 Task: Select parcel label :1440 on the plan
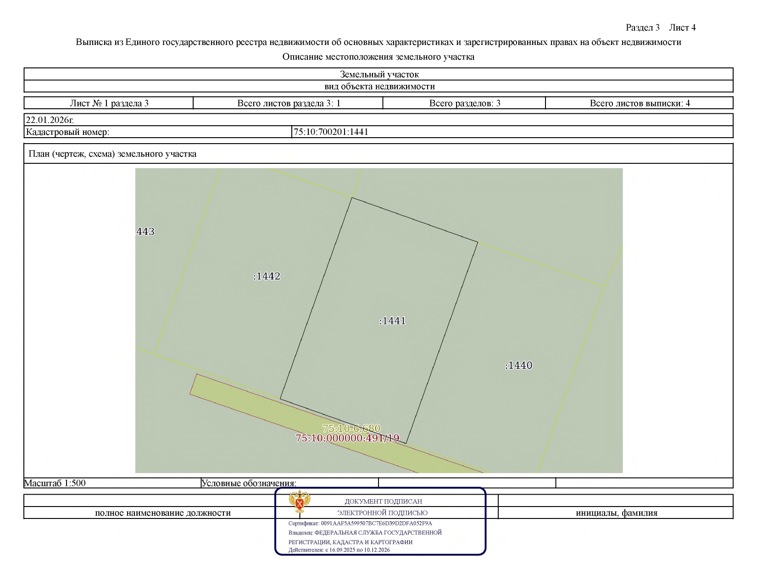pyautogui.click(x=519, y=366)
